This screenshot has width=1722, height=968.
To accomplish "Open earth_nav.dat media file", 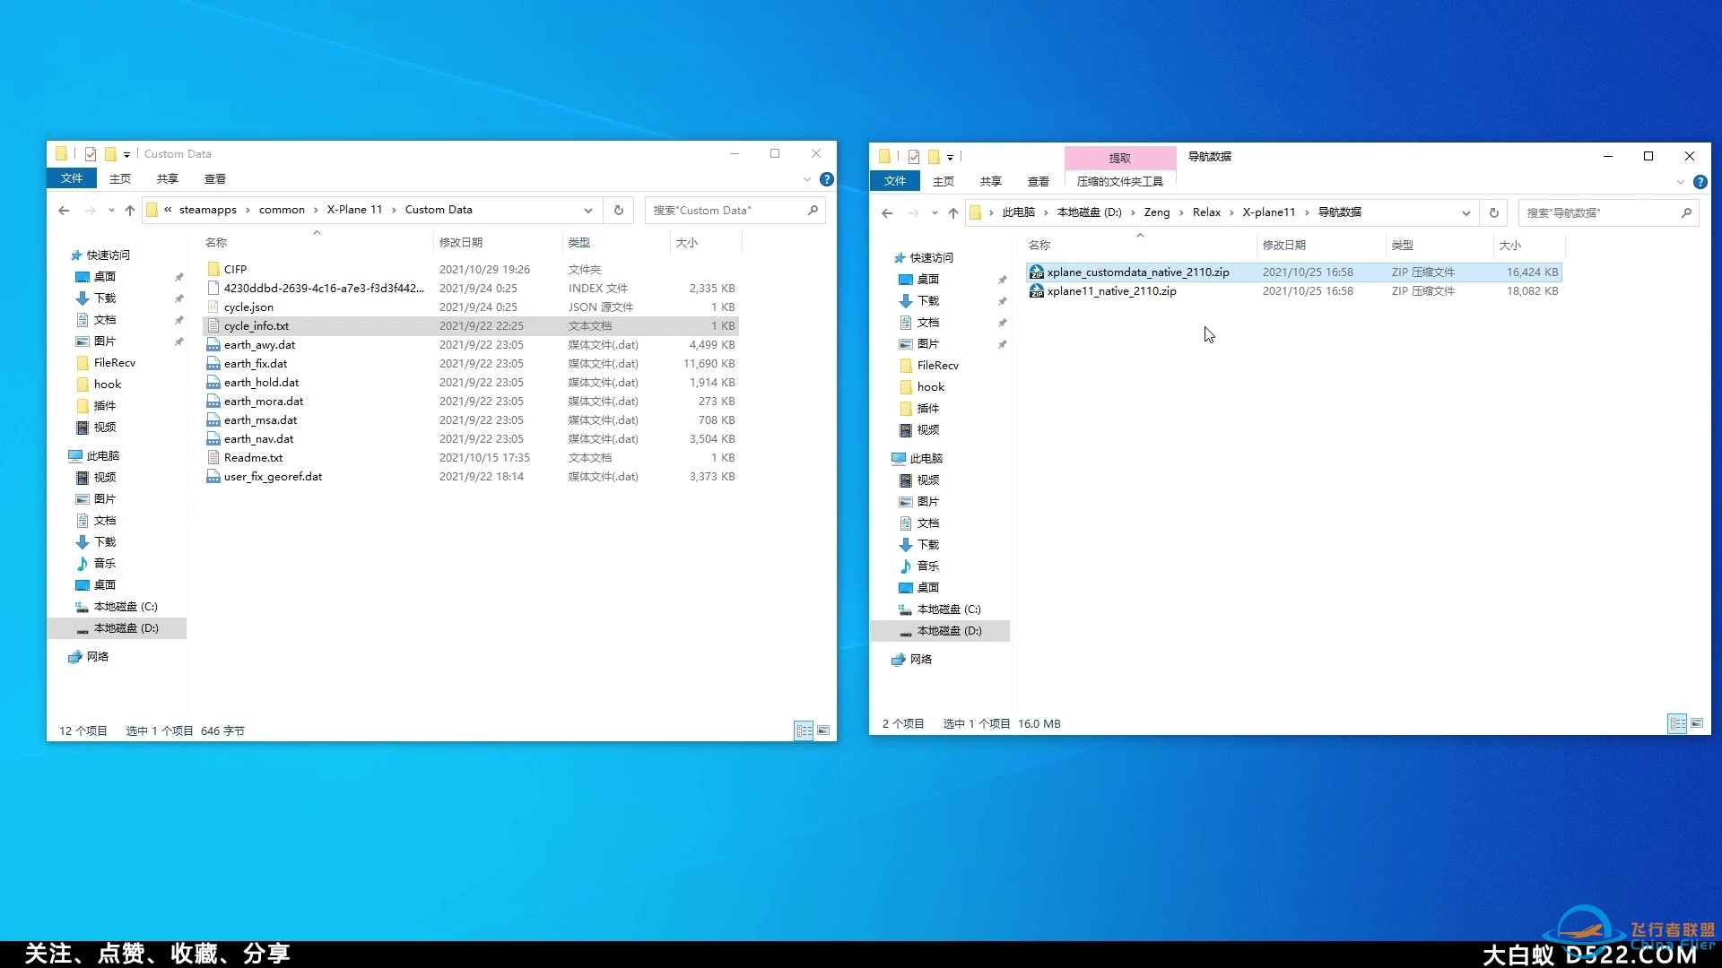I will pyautogui.click(x=257, y=438).
